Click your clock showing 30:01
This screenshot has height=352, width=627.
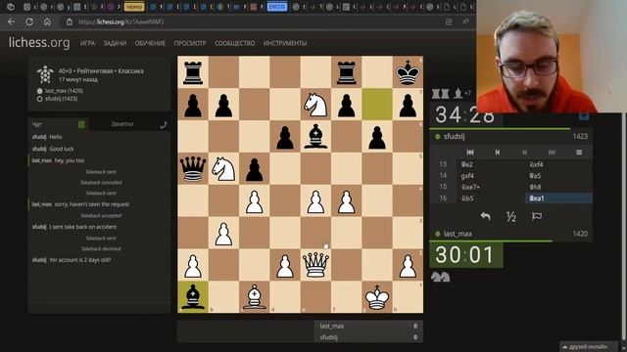coord(466,254)
